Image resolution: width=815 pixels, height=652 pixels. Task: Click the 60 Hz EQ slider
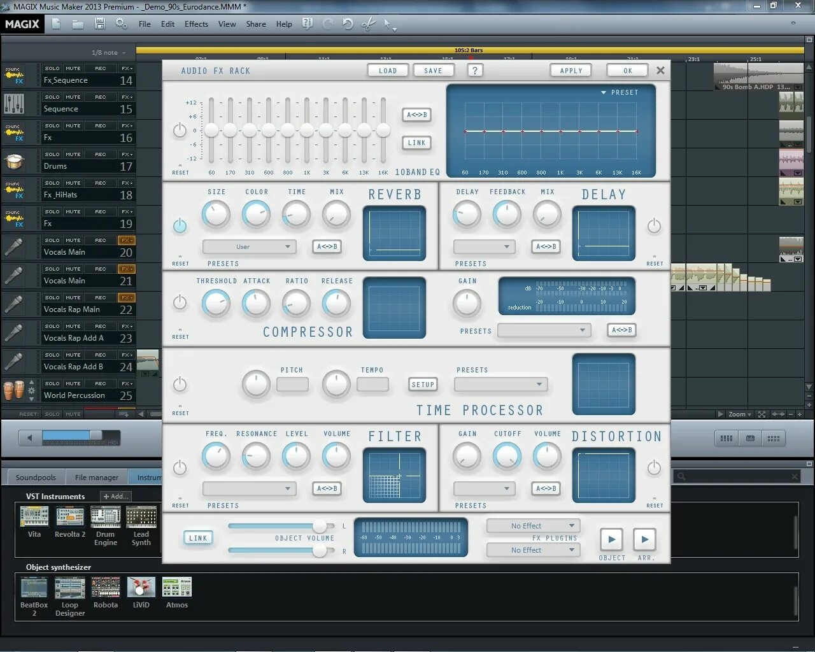pos(211,131)
